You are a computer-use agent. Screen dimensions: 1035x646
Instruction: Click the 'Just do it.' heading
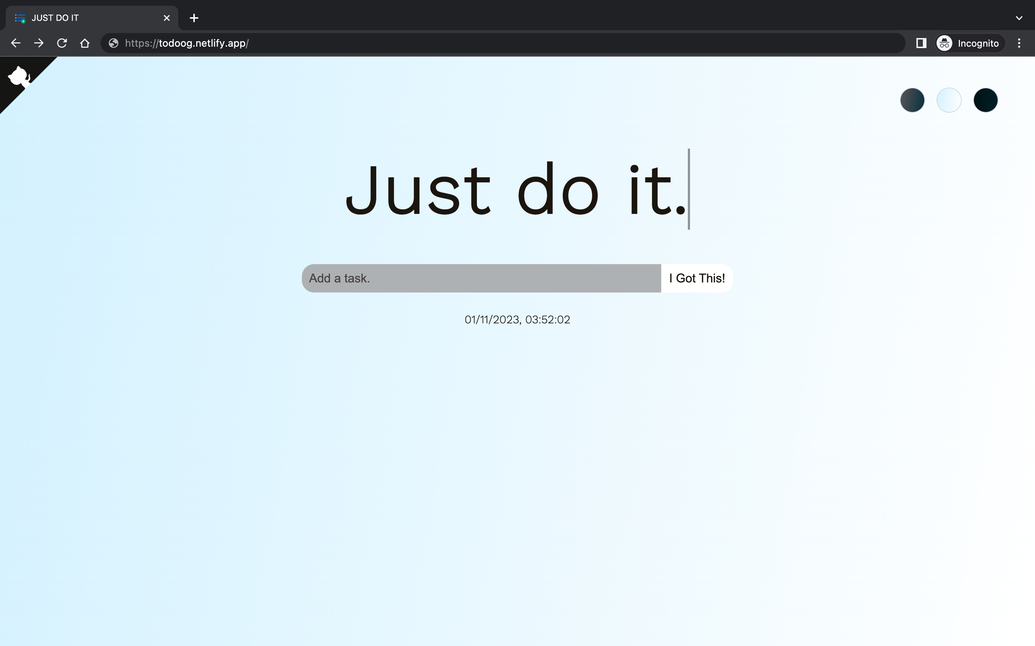pyautogui.click(x=515, y=190)
